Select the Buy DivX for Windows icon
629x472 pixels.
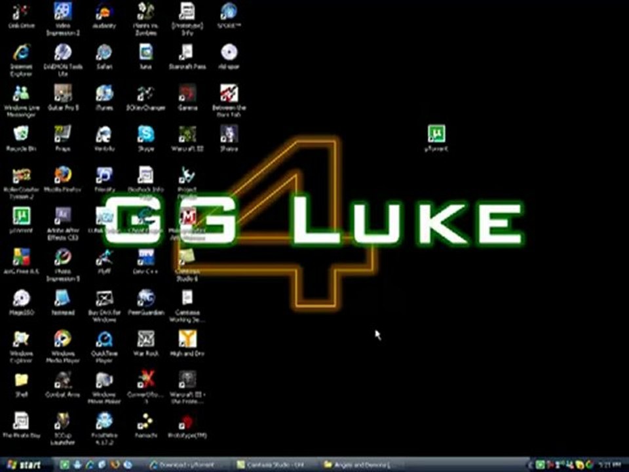coord(104,306)
